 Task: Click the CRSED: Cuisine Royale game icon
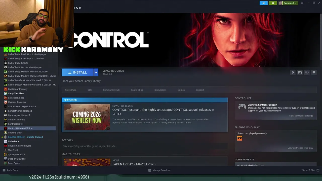tap(6, 146)
